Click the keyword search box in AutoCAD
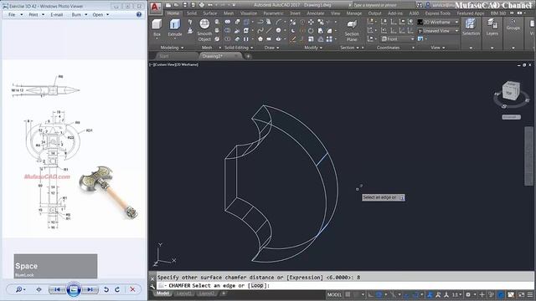 click(384, 5)
